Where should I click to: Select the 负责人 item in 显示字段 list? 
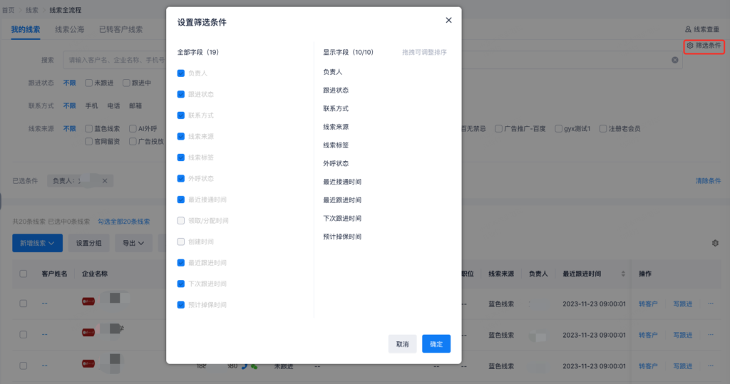tap(333, 72)
